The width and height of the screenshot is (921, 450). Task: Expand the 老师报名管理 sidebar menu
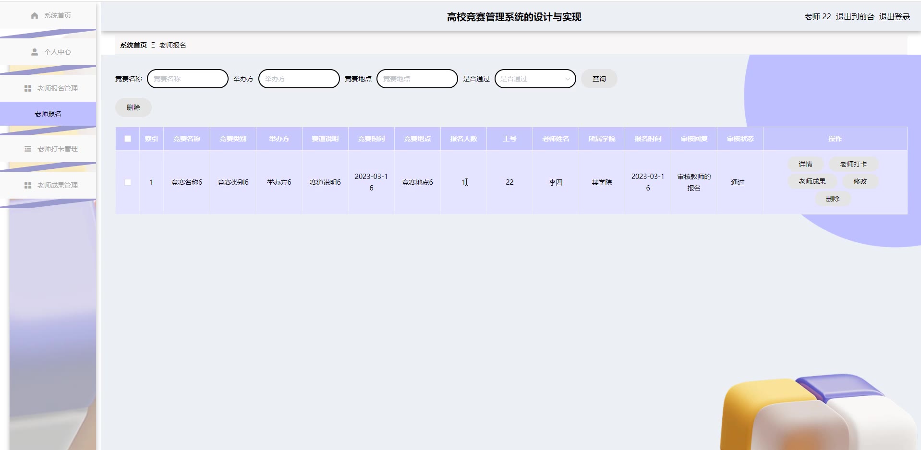tap(48, 88)
